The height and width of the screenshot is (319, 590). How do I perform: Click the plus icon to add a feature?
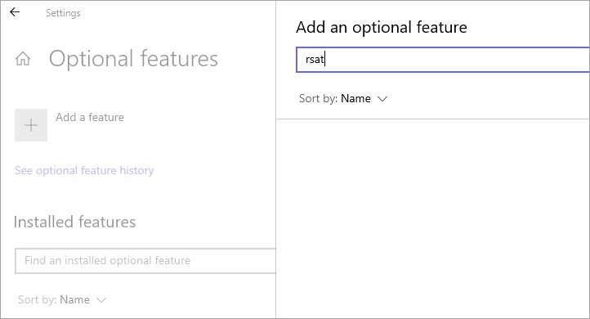31,125
